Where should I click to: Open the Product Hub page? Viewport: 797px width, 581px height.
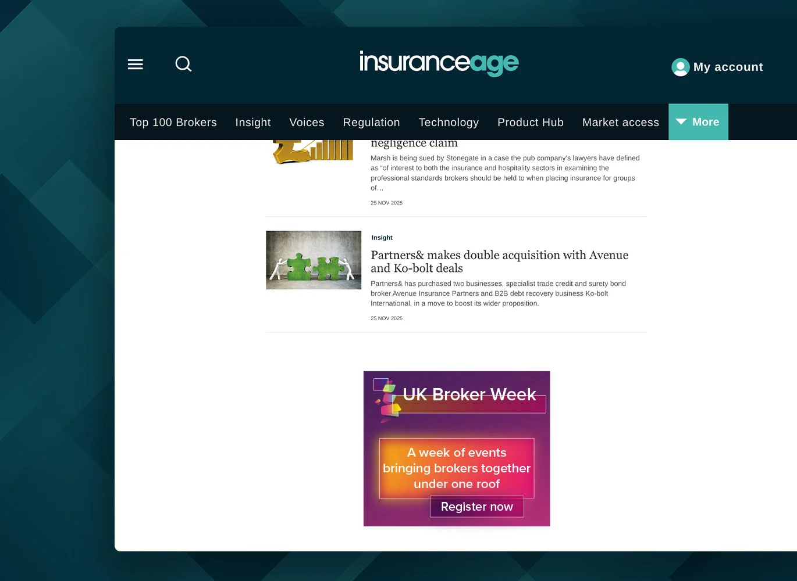click(530, 123)
